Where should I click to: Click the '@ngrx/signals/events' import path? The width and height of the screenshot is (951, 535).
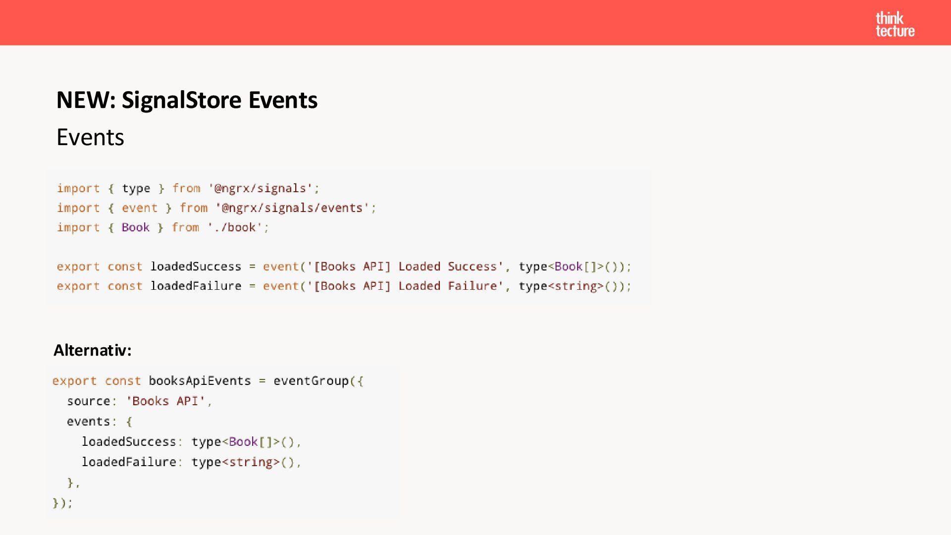point(292,208)
